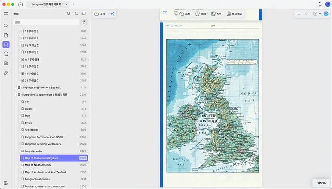Open Longman Defining Vocabulary bookmark

coord(54,144)
